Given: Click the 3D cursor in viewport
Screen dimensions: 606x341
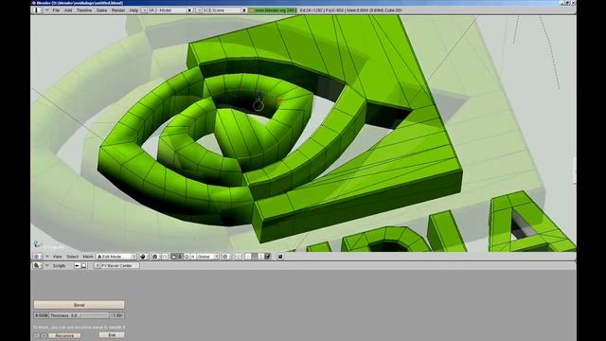Looking at the screenshot, I should click(258, 105).
